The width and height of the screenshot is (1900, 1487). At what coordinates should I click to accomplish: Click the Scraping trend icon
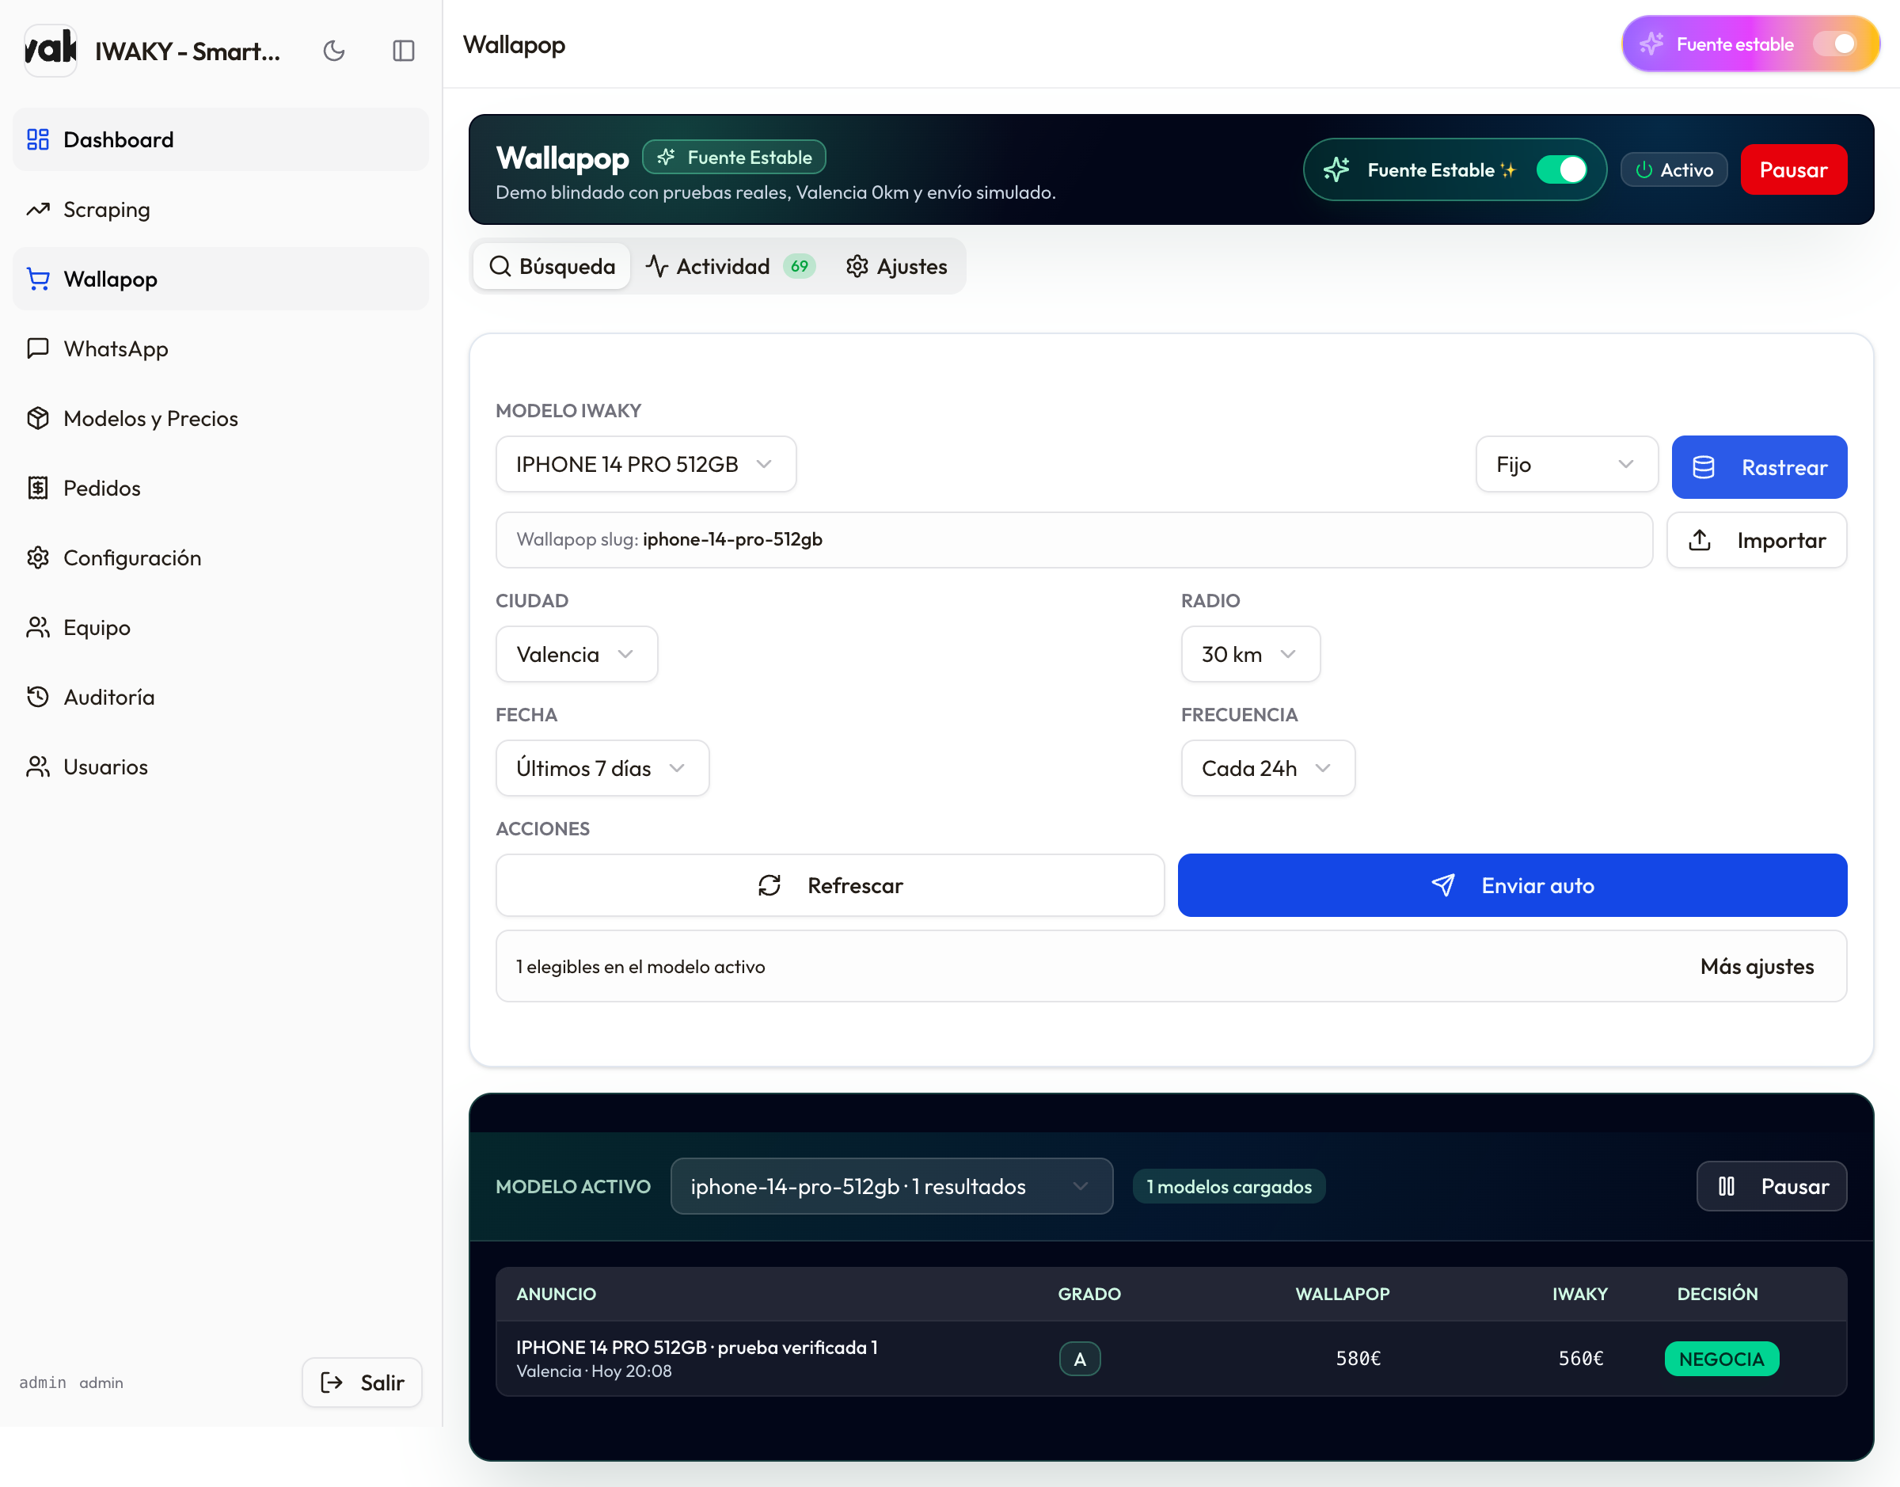click(x=38, y=209)
